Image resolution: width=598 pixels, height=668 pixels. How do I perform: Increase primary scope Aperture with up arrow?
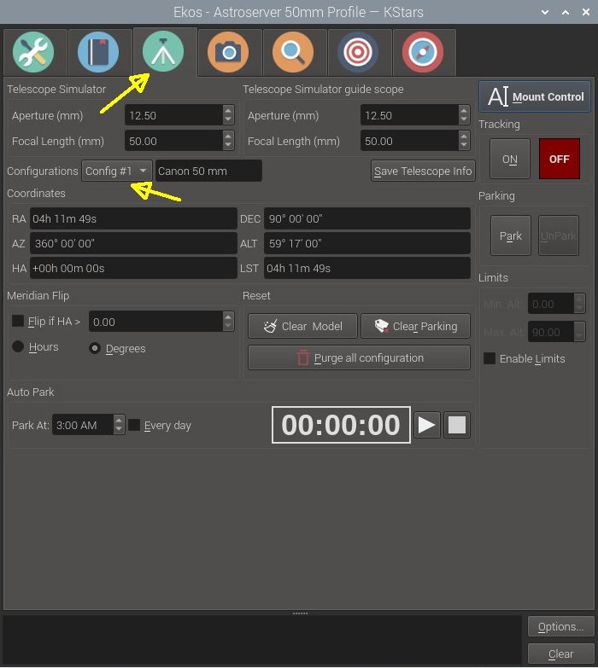click(228, 110)
